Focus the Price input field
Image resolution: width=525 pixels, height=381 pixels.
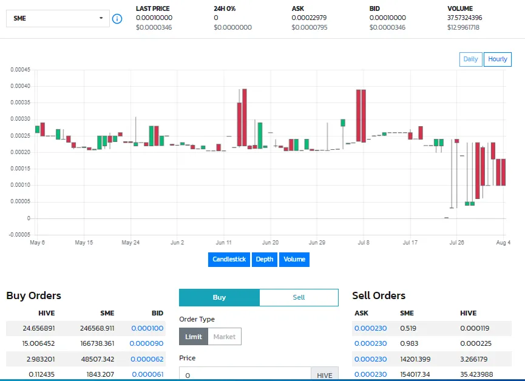point(245,374)
